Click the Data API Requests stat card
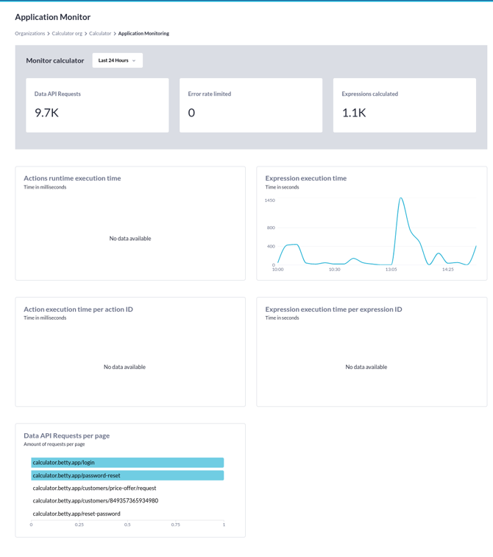 pyautogui.click(x=97, y=105)
